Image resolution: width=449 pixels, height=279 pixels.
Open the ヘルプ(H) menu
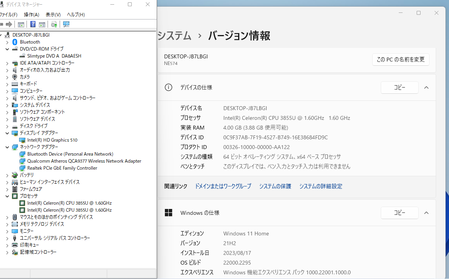[x=76, y=14]
